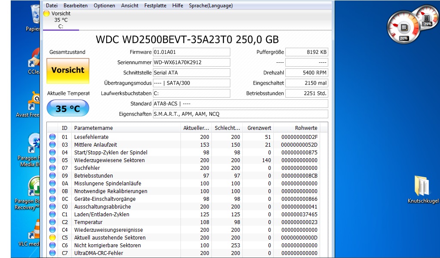The width and height of the screenshot is (440, 258).
Task: Click the CPU usage meter gadget showing 20%
Action: point(404,28)
